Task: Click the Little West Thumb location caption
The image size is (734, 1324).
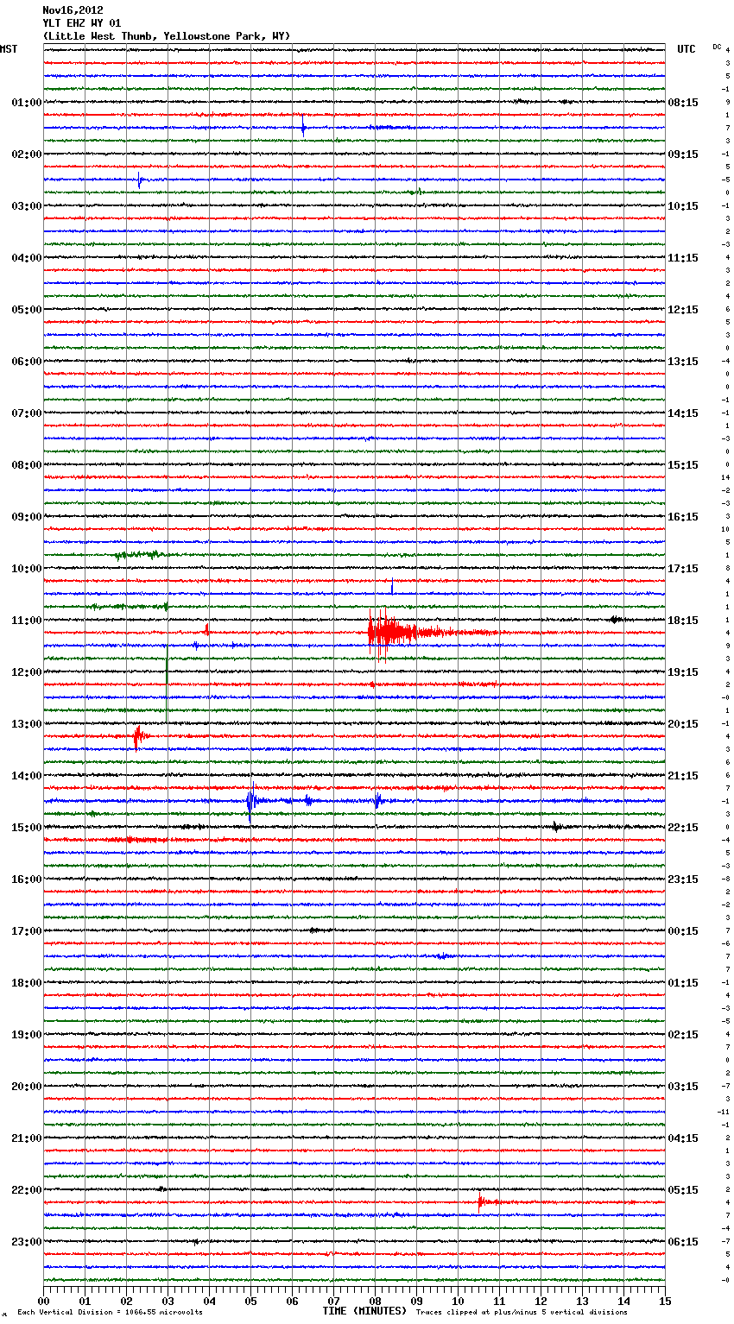Action: [167, 36]
